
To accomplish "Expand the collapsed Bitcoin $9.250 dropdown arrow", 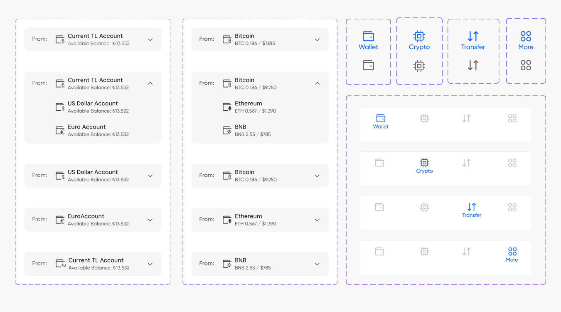I will (x=317, y=176).
